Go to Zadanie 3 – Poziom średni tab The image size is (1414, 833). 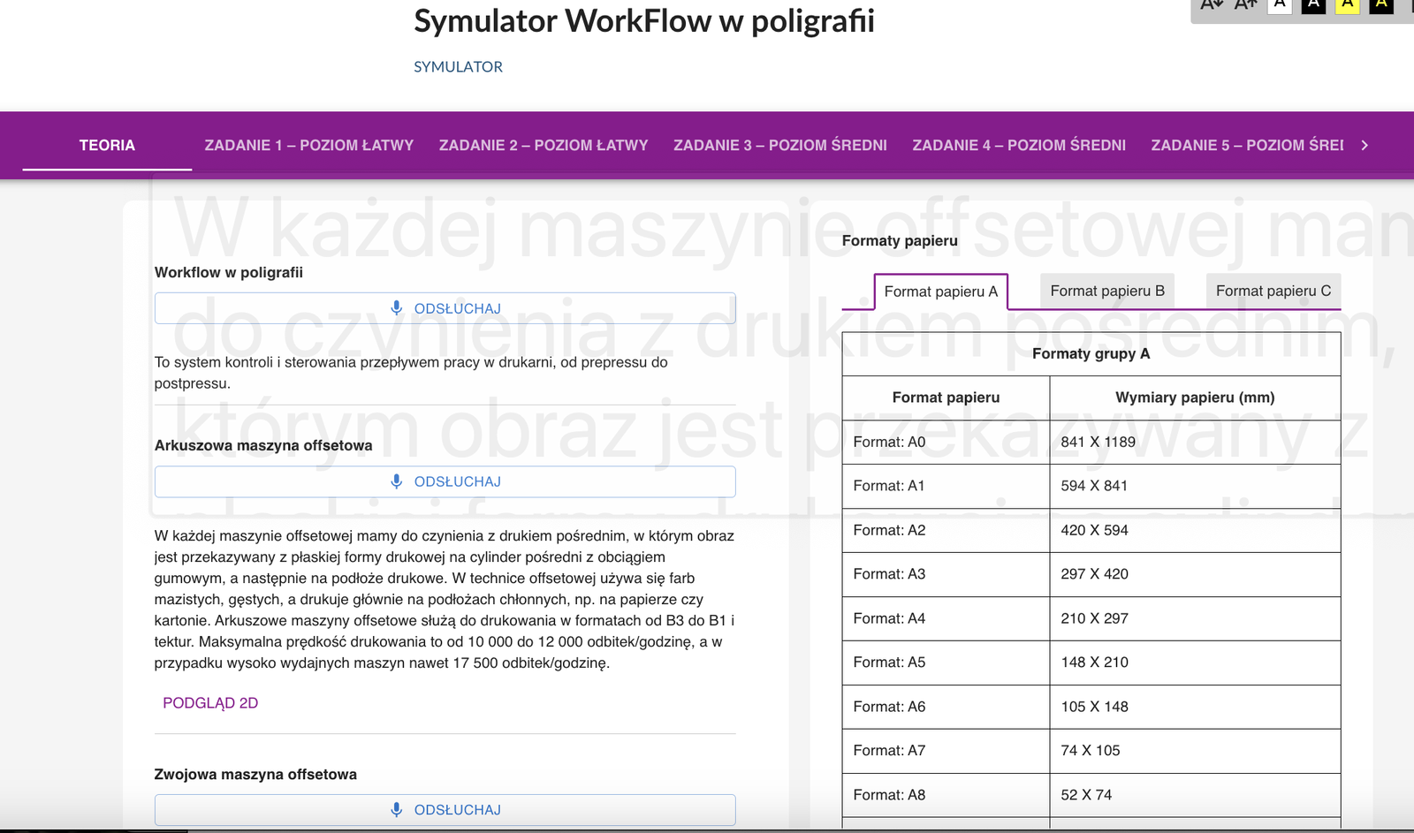(x=779, y=145)
